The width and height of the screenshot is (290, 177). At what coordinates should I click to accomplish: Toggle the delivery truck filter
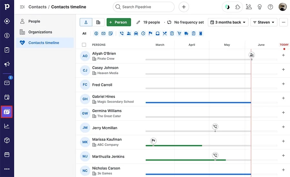(x=186, y=33)
